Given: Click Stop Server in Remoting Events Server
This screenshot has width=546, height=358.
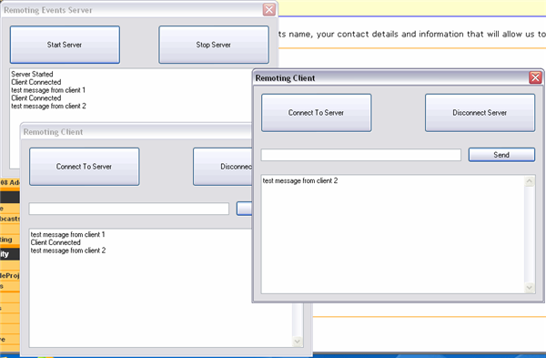Looking at the screenshot, I should coord(214,45).
